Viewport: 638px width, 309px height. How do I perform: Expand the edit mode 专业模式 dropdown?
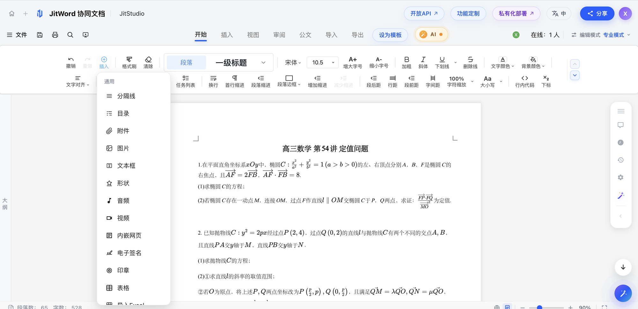click(617, 35)
